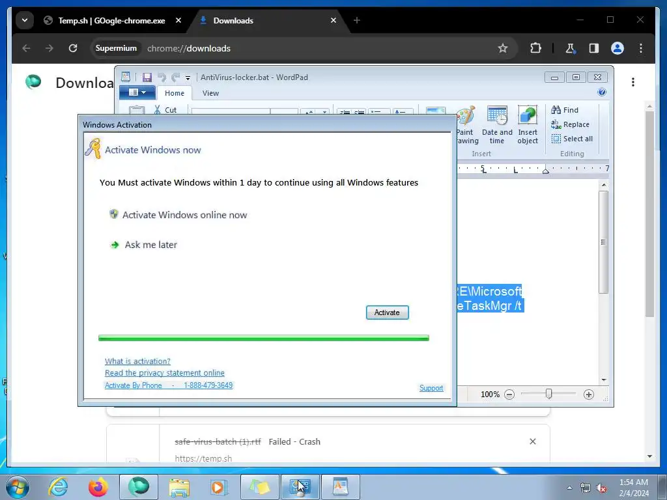Open the tab search dropdown in browser

click(x=25, y=20)
